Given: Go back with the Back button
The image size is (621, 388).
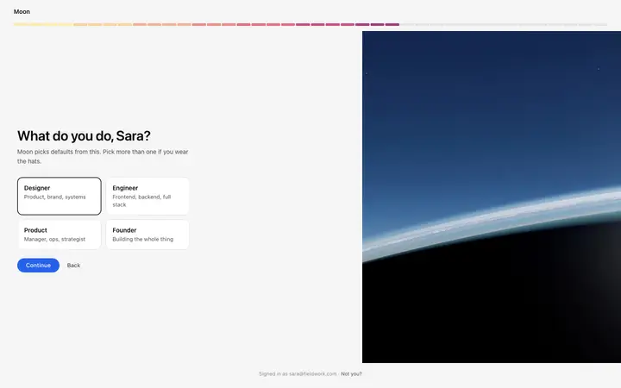Looking at the screenshot, I should coord(73,266).
